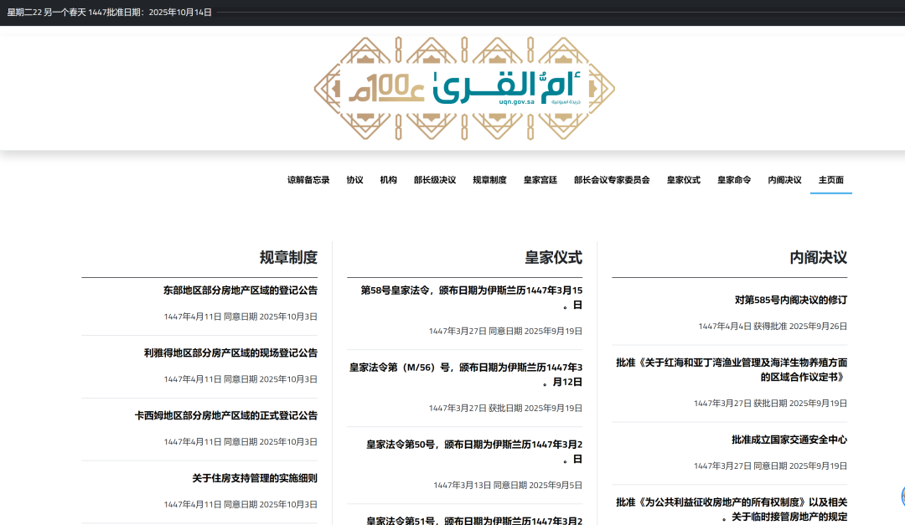
Task: Open article 第58号皇家法令
Action: 471,298
